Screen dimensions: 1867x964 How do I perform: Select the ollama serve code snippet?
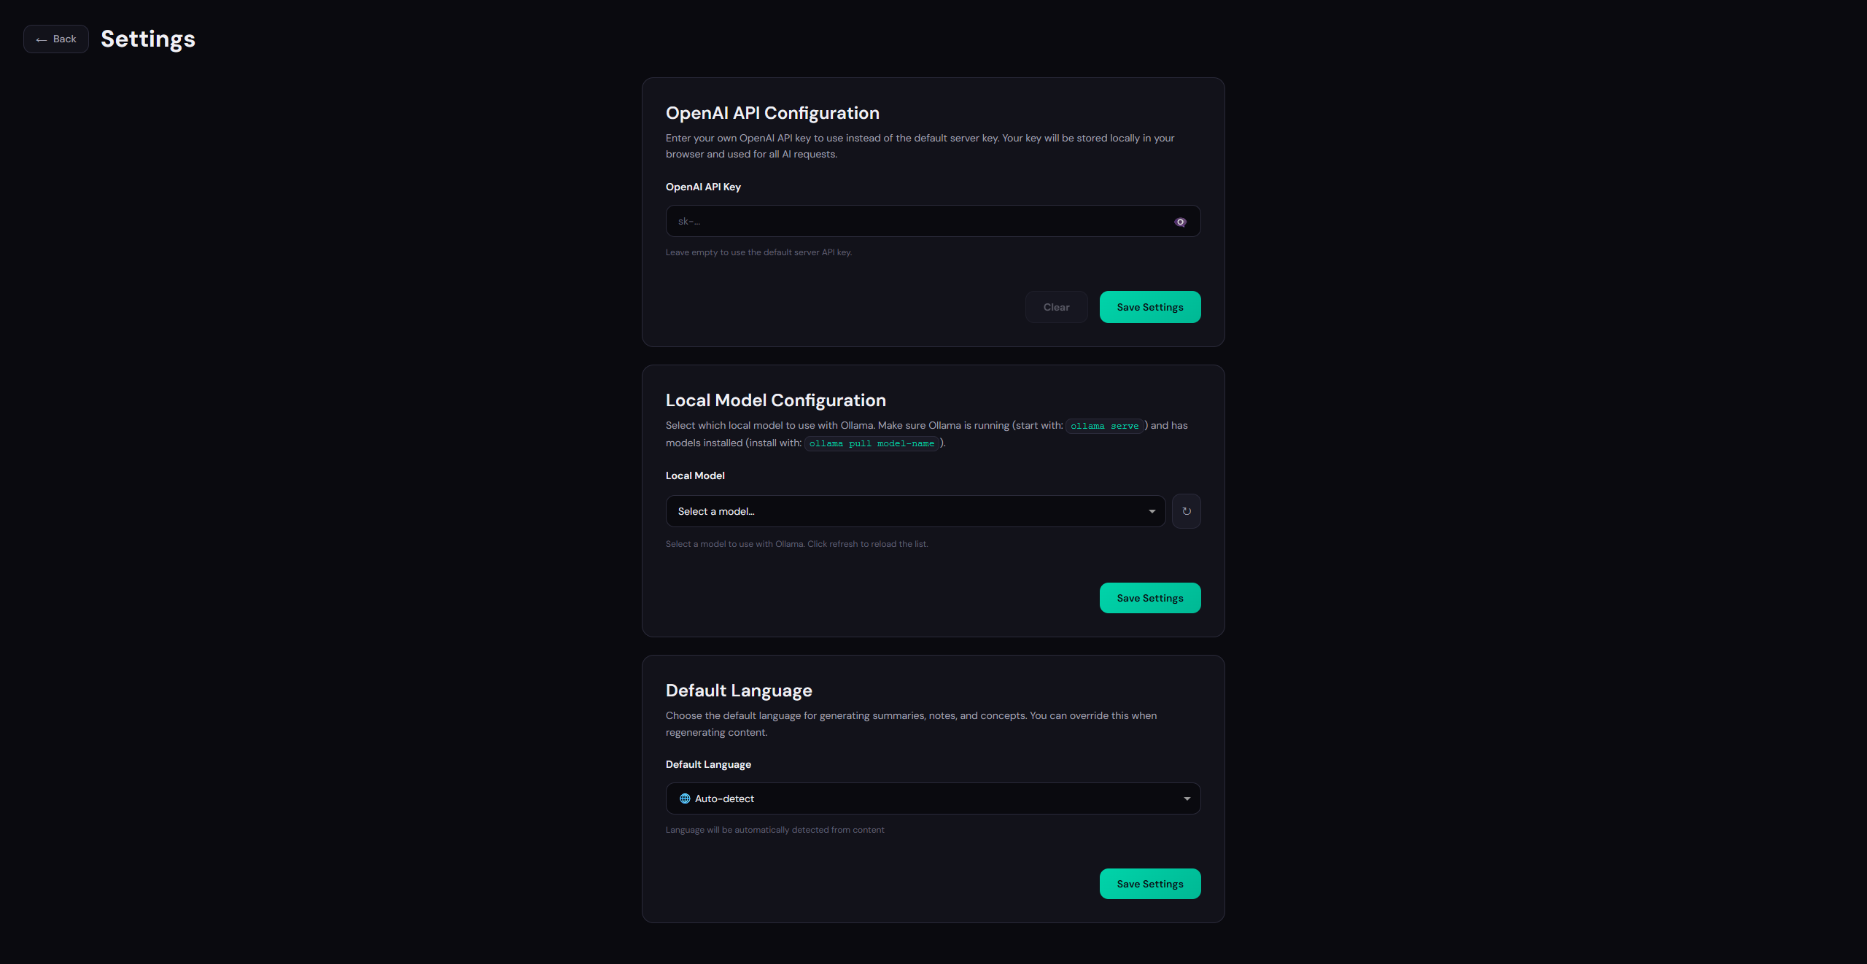1104,426
